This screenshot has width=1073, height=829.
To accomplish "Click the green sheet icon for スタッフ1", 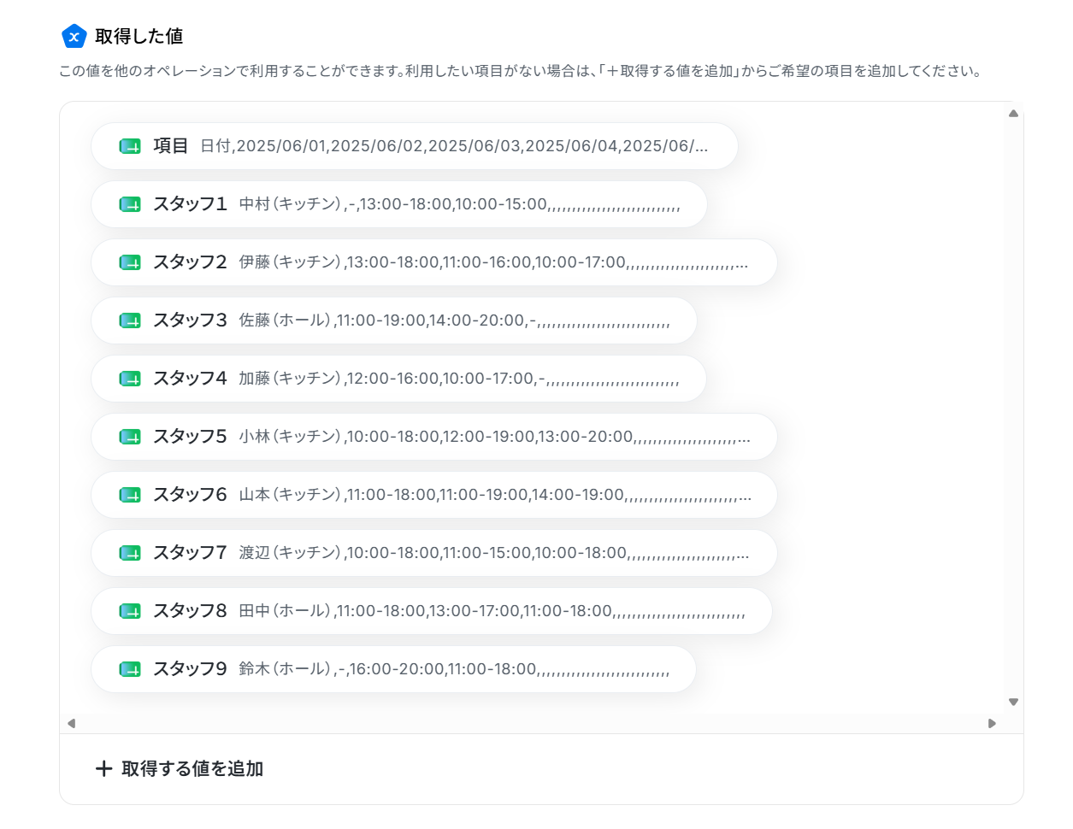I will click(130, 204).
